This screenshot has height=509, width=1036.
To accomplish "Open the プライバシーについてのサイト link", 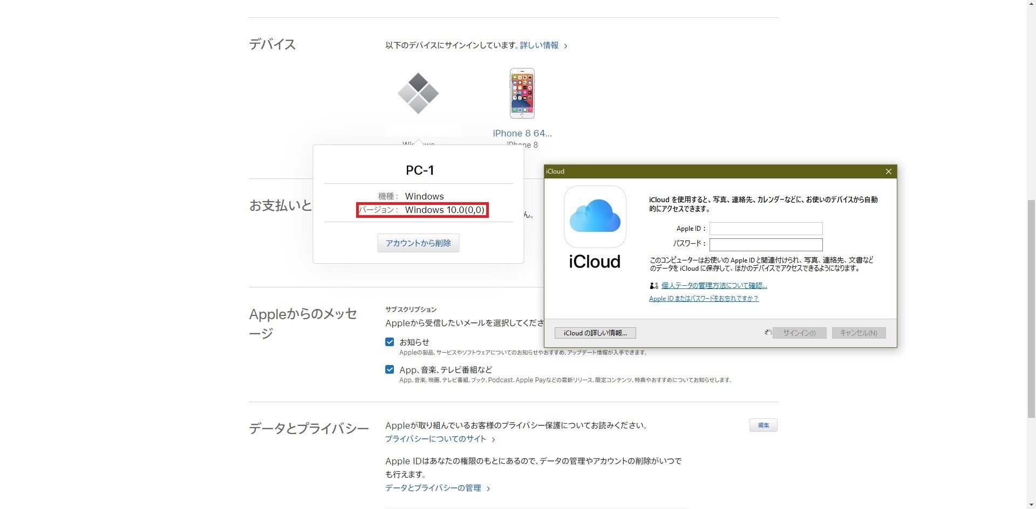I will coord(436,439).
